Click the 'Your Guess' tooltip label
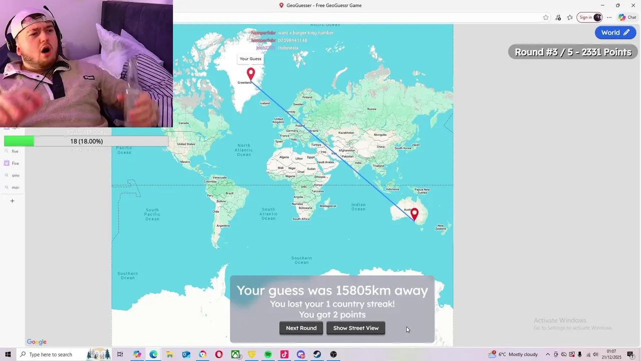The width and height of the screenshot is (641, 361). [250, 59]
